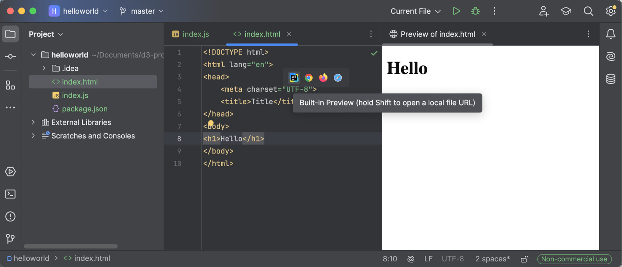Debug the current file

click(x=475, y=11)
